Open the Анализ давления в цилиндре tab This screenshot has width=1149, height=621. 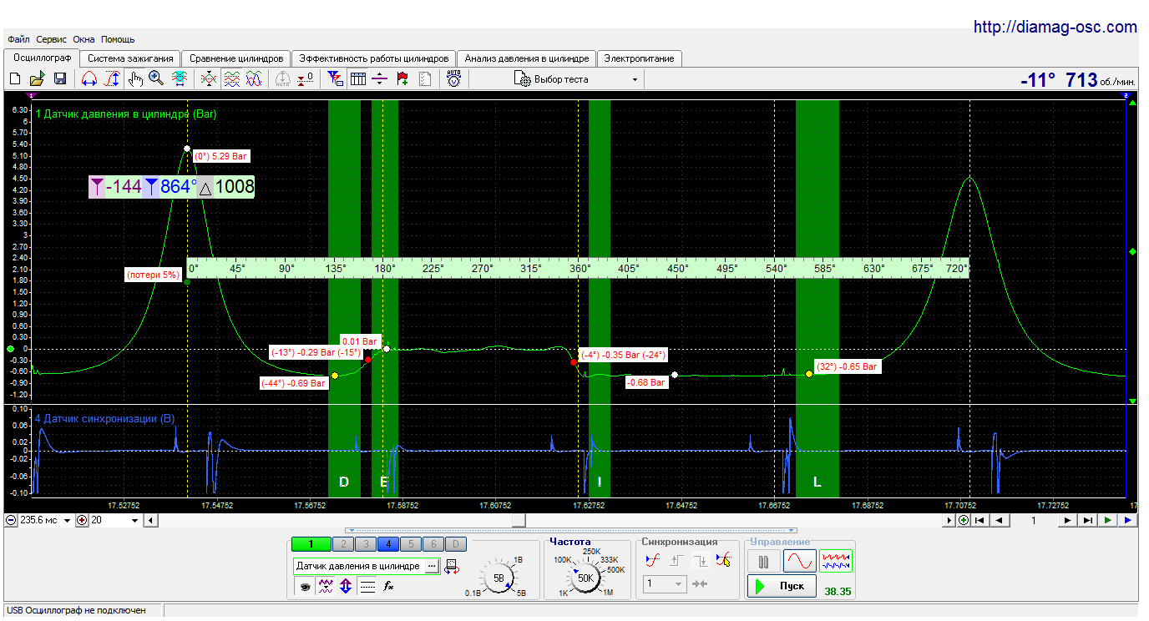(527, 58)
